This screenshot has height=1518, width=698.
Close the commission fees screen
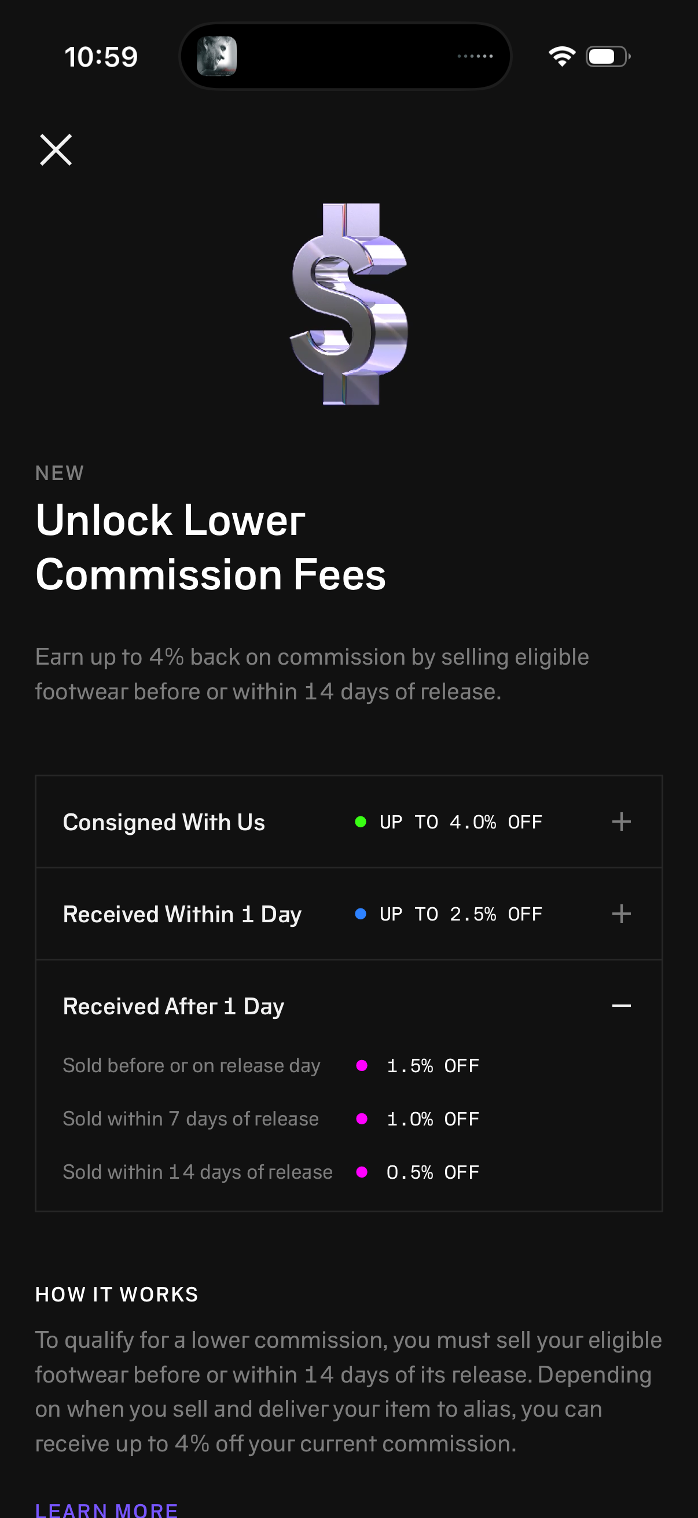56,150
